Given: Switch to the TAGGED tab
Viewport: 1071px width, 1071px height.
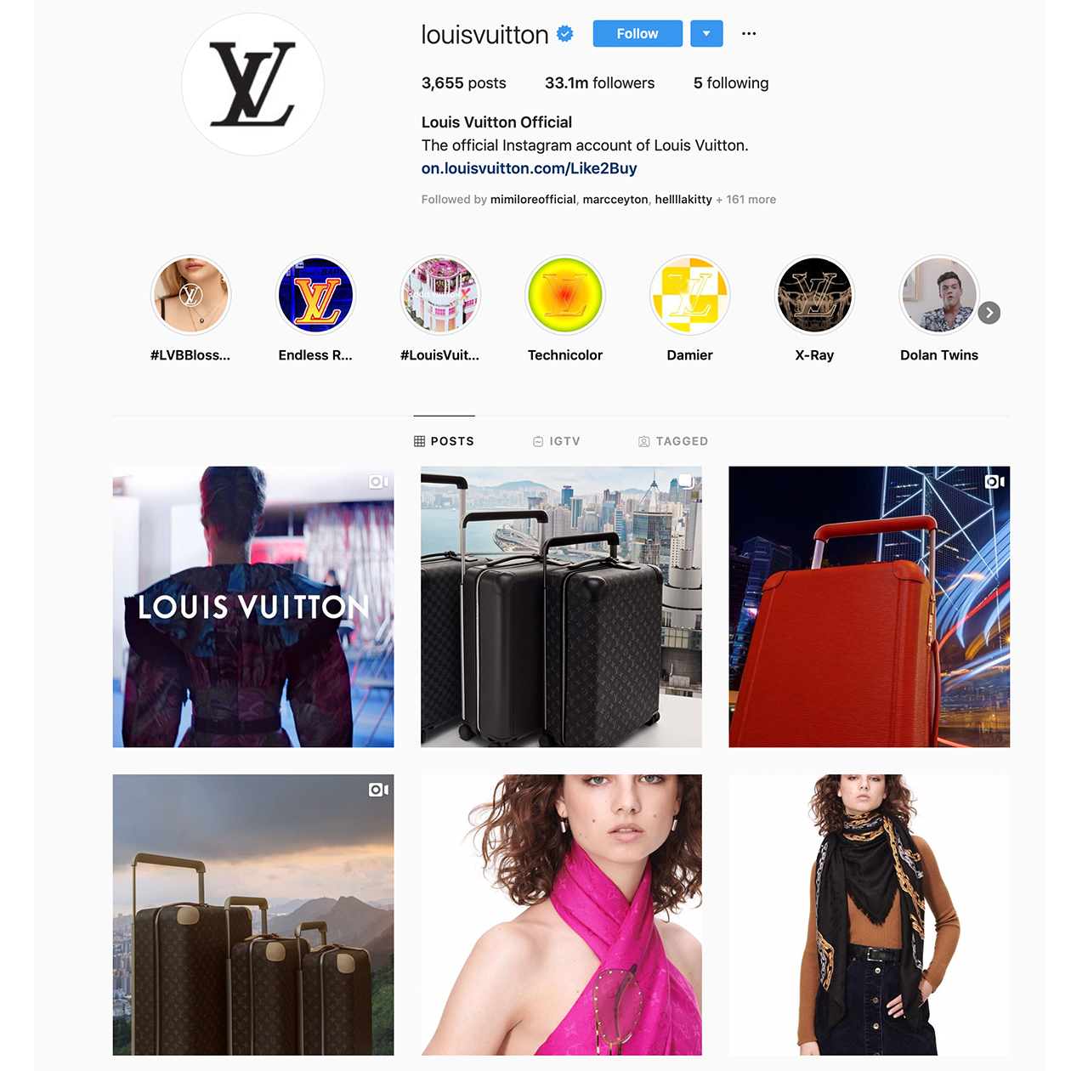Looking at the screenshot, I should [673, 441].
